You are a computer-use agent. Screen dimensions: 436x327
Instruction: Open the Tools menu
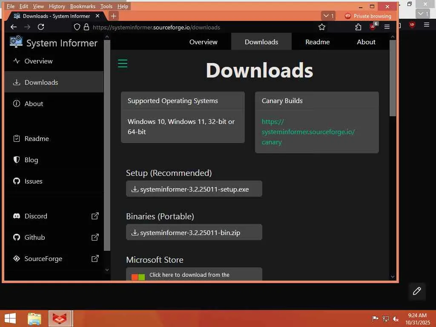pyautogui.click(x=106, y=6)
